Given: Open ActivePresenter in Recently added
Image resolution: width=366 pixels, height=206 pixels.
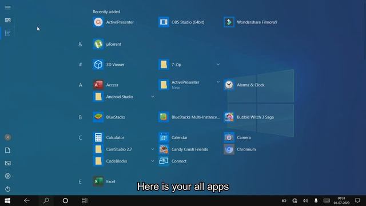Looking at the screenshot, I should [x=114, y=22].
